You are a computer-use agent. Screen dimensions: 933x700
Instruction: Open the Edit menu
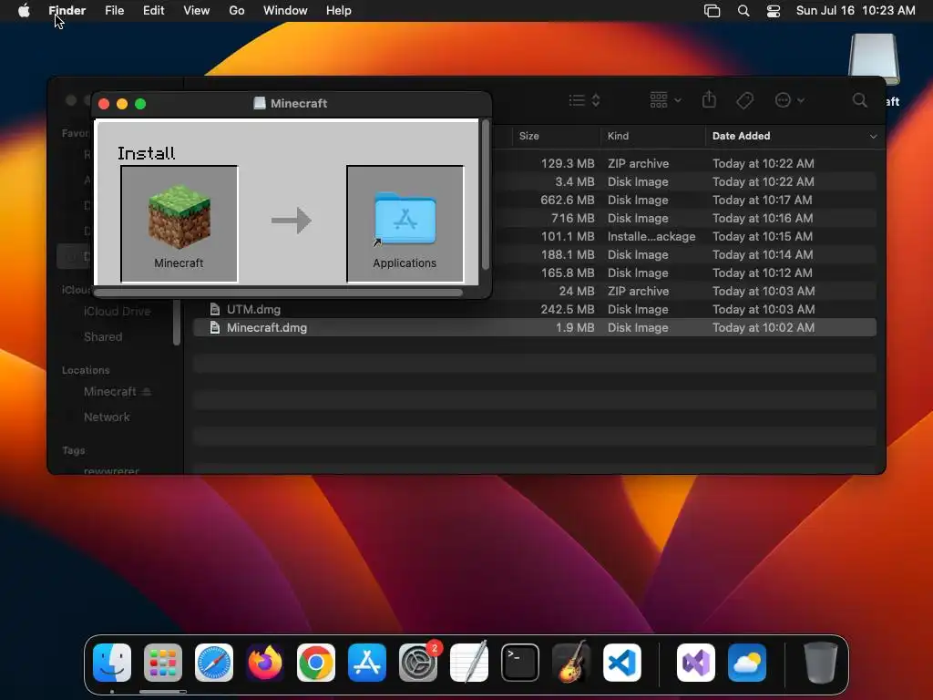click(153, 11)
